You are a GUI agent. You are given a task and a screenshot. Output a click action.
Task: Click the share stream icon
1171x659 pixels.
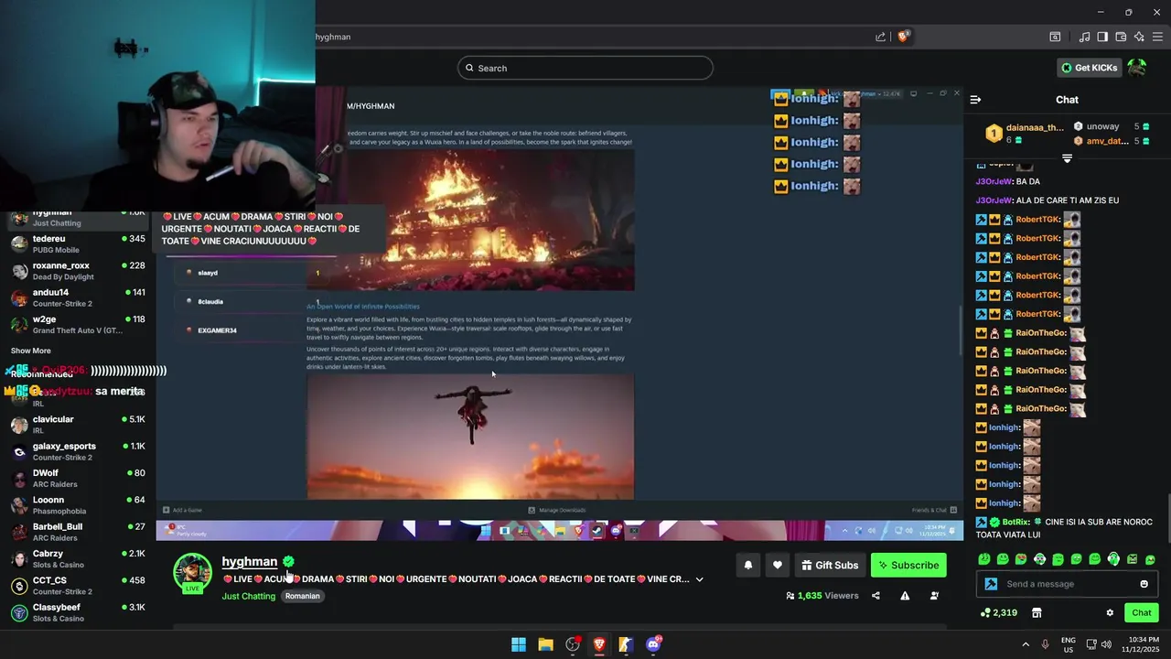click(876, 596)
